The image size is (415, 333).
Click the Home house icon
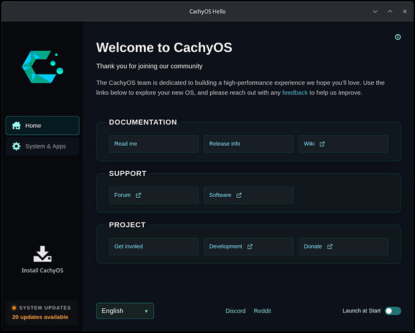pyautogui.click(x=17, y=125)
